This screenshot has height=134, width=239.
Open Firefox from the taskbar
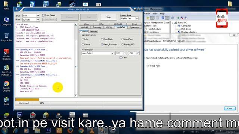pos(70,131)
